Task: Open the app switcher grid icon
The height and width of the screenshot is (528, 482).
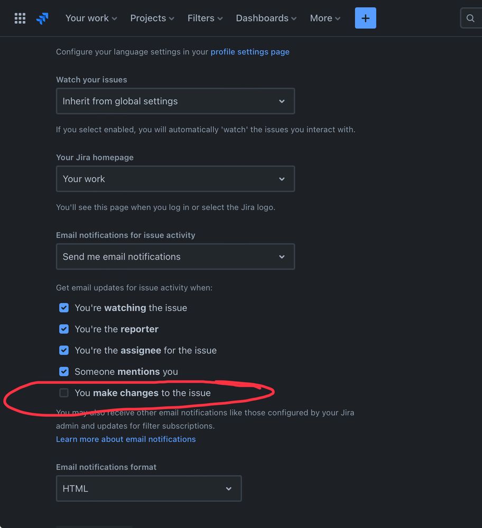Action: (20, 18)
